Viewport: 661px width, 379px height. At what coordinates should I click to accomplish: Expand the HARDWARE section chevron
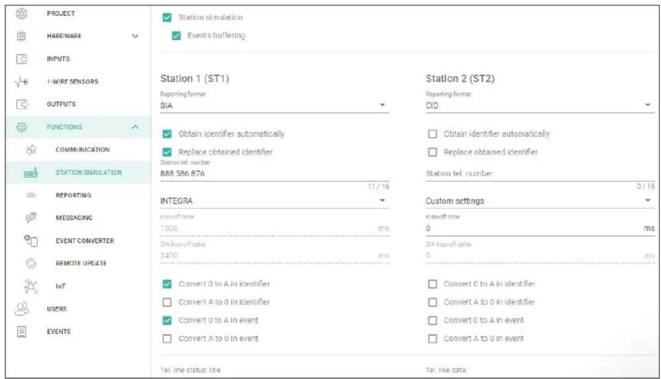coord(135,36)
